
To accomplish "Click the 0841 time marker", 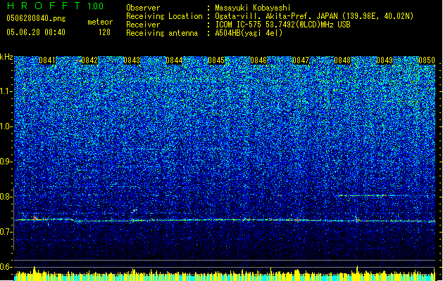I will click(x=47, y=60).
